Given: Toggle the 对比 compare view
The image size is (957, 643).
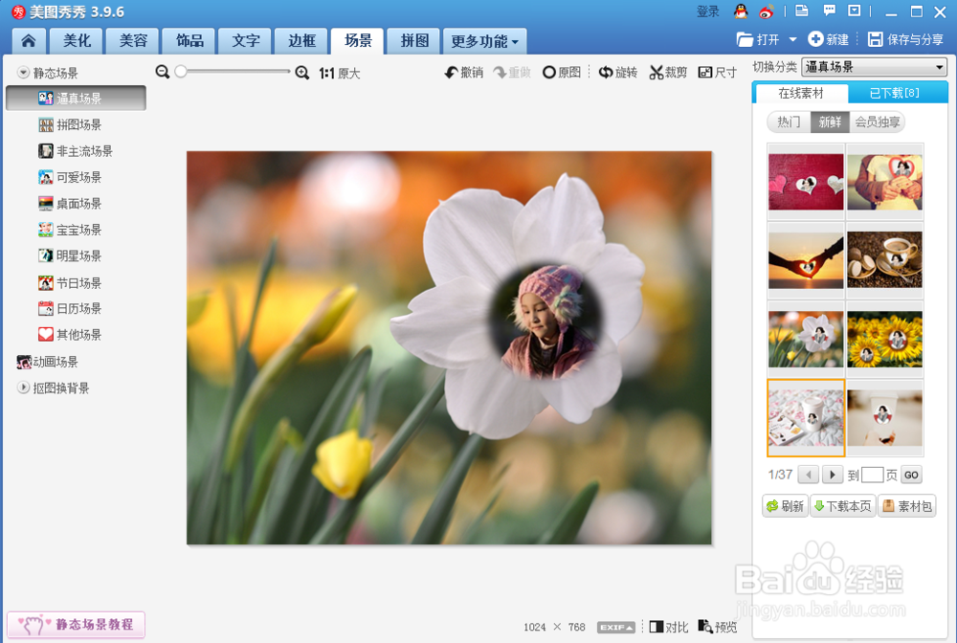Looking at the screenshot, I should 669,627.
